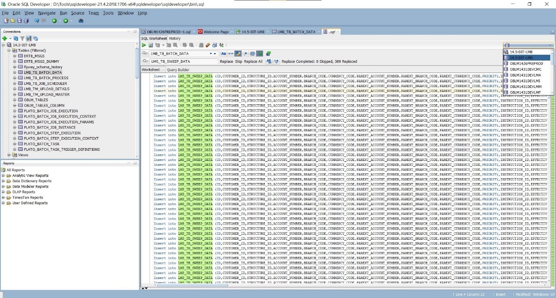The image size is (556, 298).
Task: Select the PLATO_BATCH_TASK table
Action: pos(42,144)
